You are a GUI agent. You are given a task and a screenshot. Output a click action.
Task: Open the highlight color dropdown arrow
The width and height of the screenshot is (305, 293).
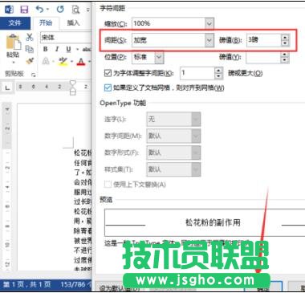pos(71,62)
